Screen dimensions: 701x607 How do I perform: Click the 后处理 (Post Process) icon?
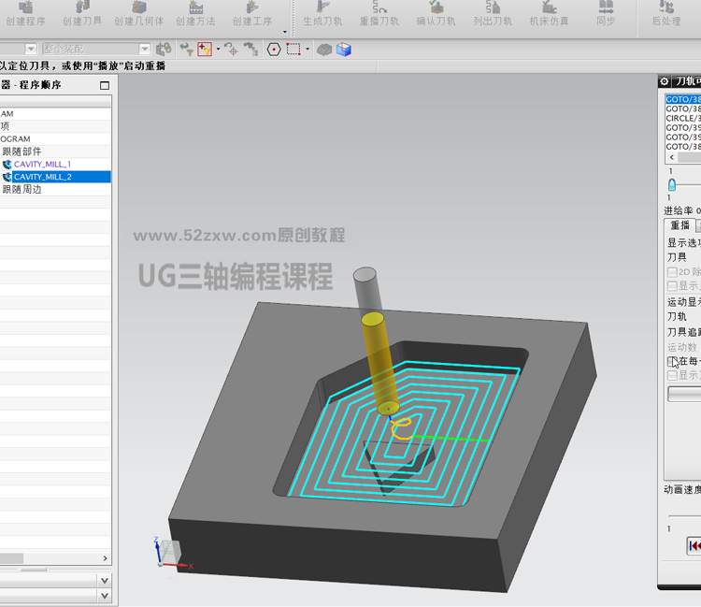(666, 7)
